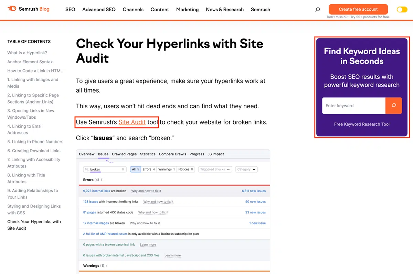
Task: Open 6,811 new issues link
Action: [x=254, y=191]
